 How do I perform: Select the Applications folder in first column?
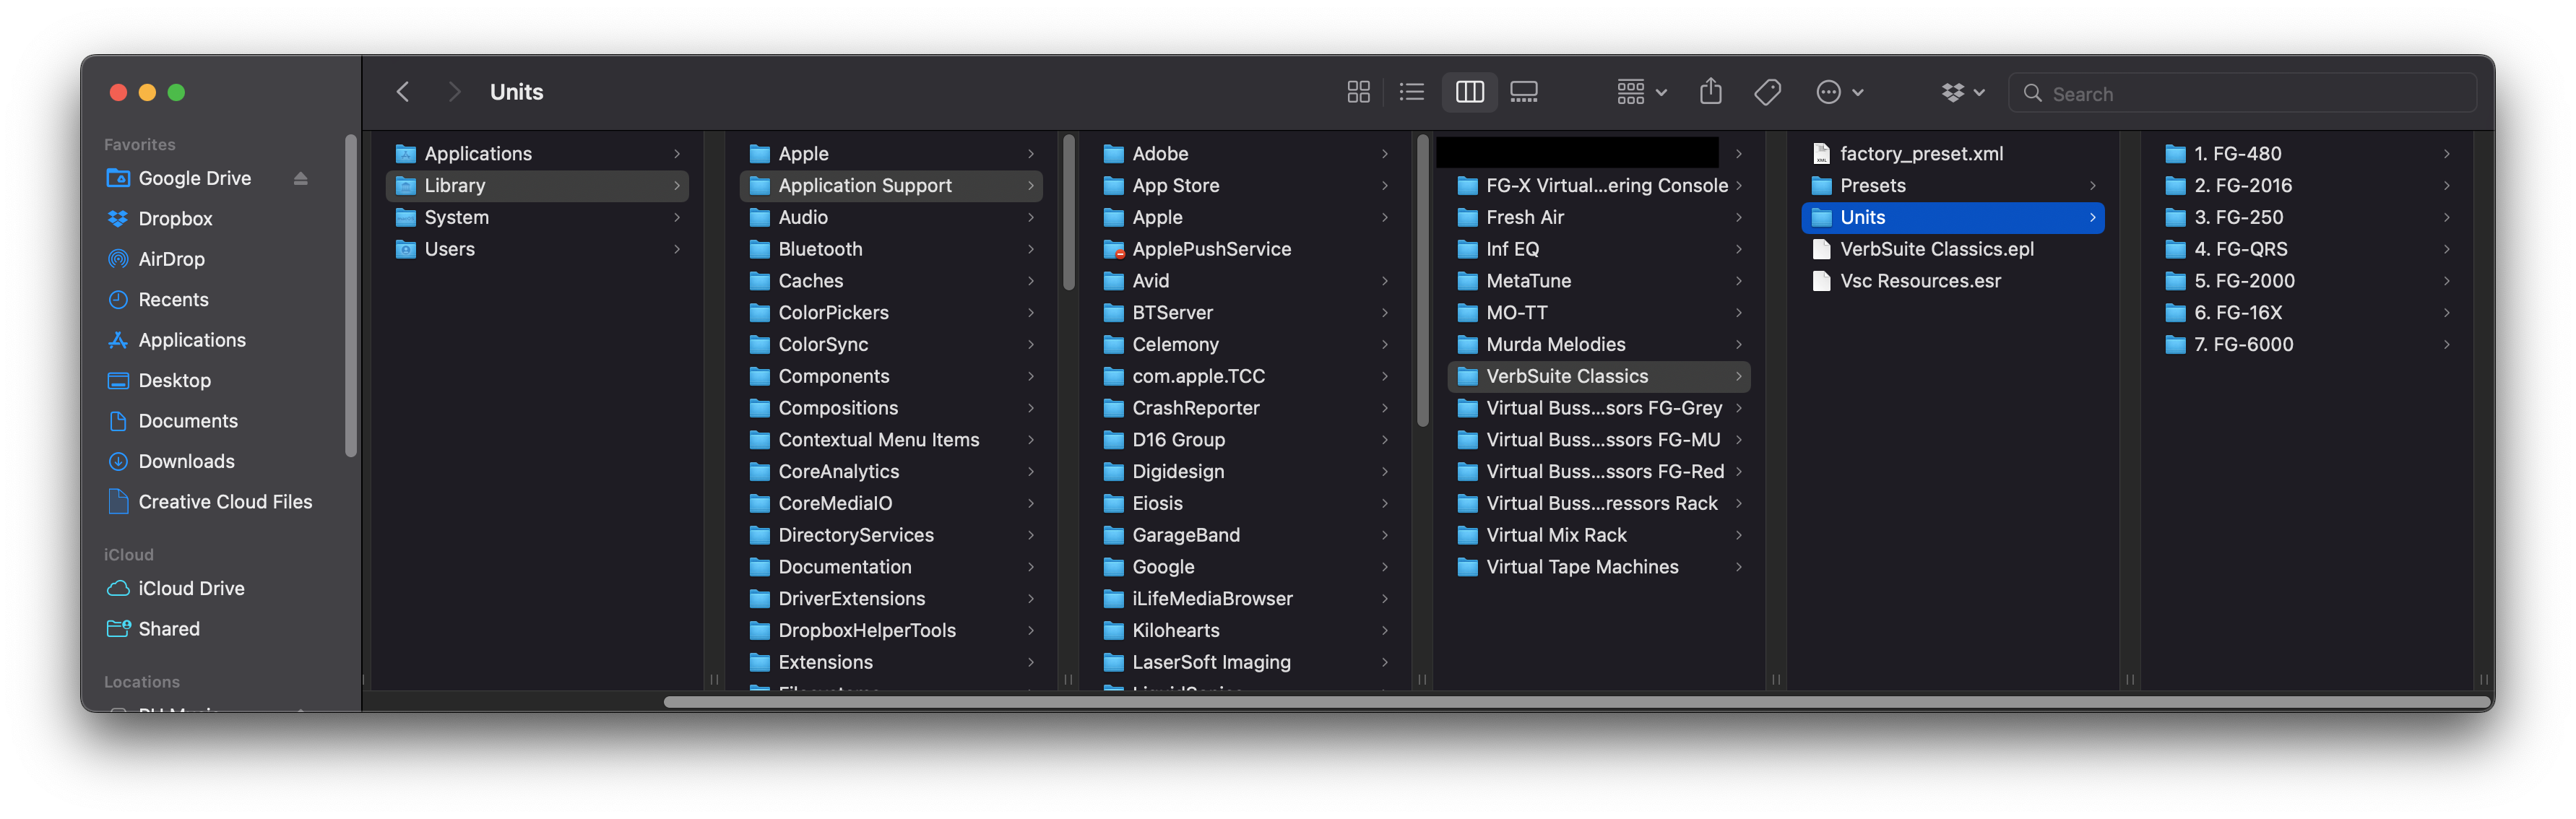click(x=537, y=154)
